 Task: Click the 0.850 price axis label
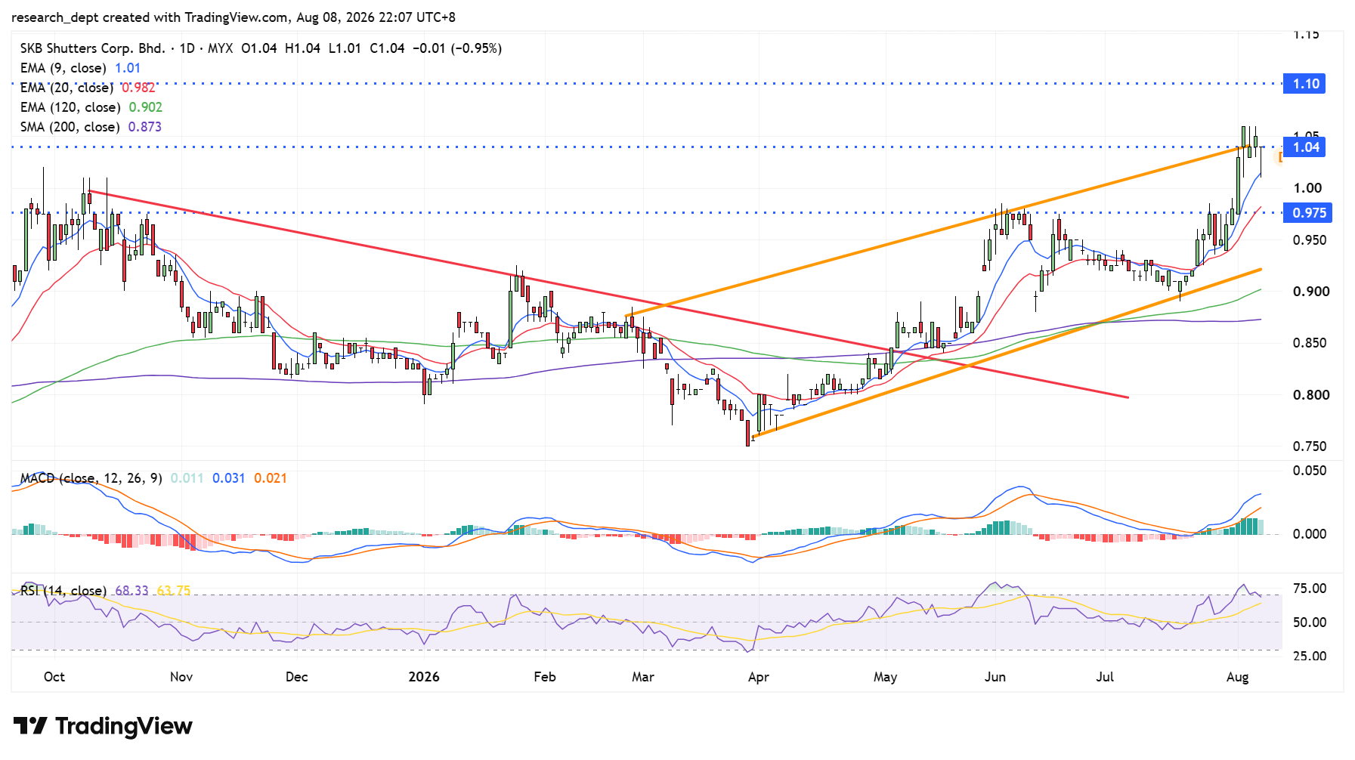(1311, 343)
